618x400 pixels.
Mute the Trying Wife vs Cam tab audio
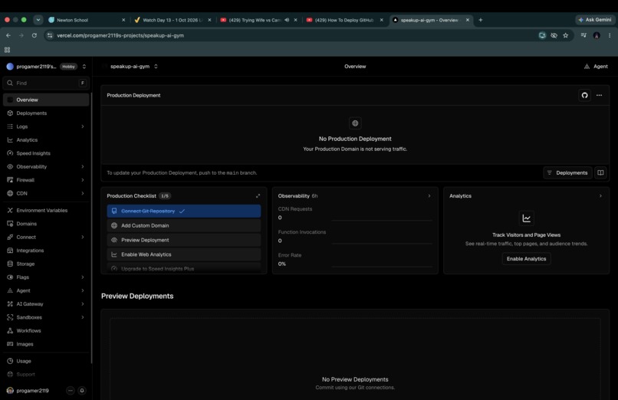point(287,20)
